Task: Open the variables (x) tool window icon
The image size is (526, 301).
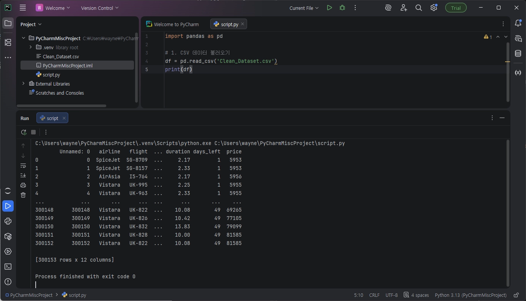Action: pyautogui.click(x=518, y=72)
